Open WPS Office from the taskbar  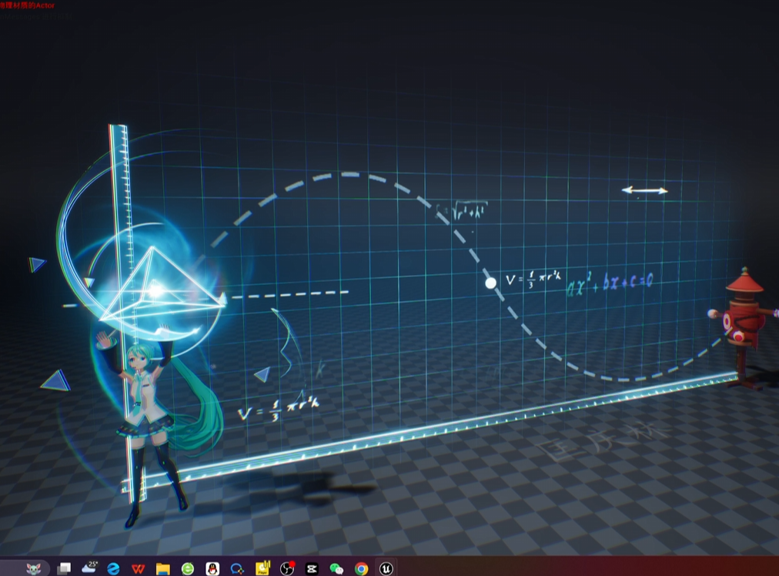click(x=138, y=568)
